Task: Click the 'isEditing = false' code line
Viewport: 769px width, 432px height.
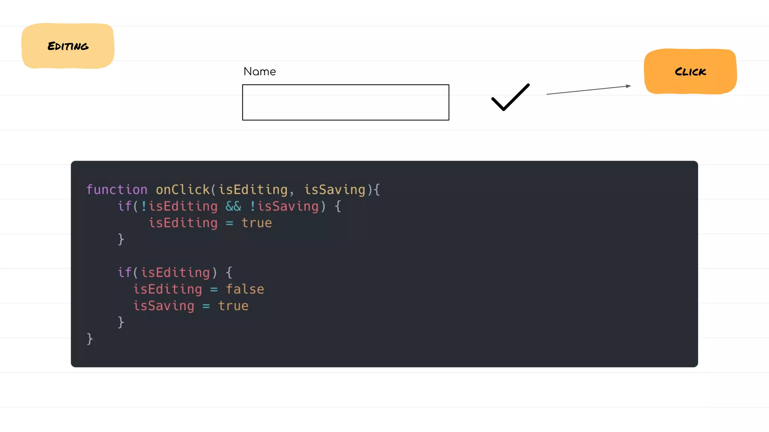Action: tap(199, 289)
